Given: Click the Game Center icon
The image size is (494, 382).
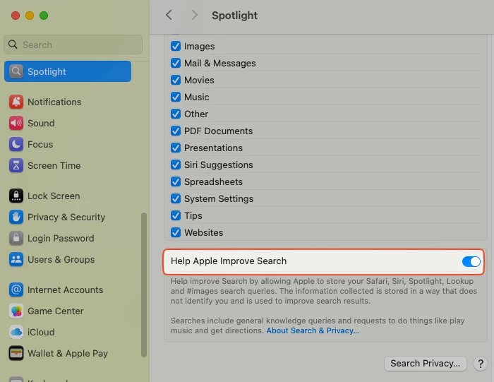Looking at the screenshot, I should [16, 311].
